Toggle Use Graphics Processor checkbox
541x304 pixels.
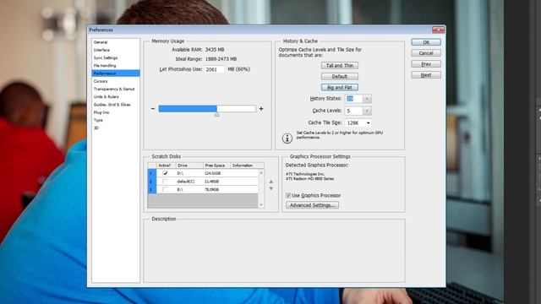288,195
